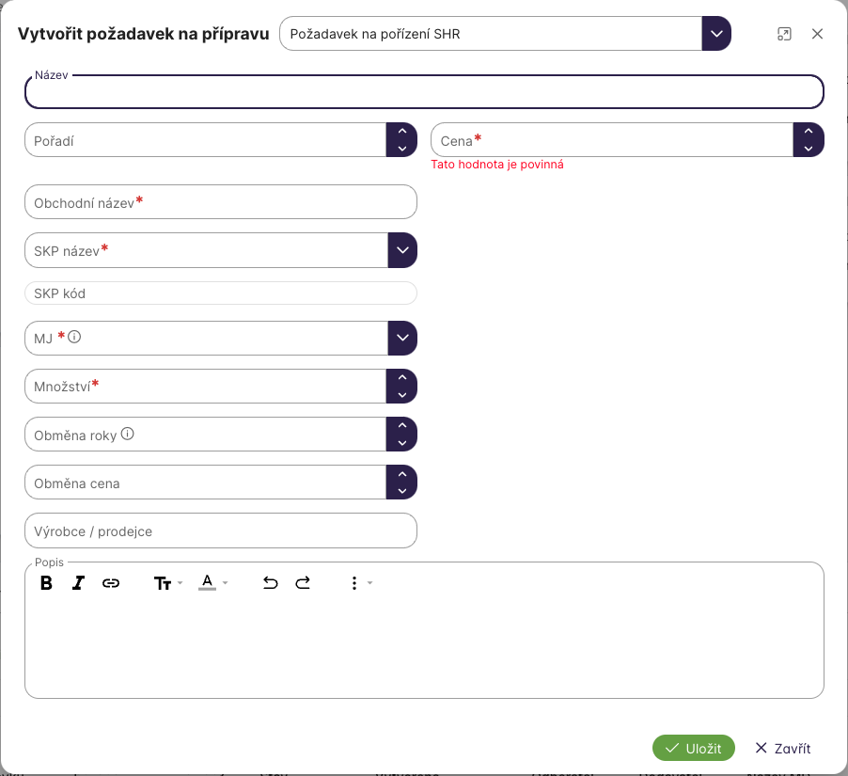Viewport: 848px width, 776px height.
Task: Click info icon next to MJ
Action: click(x=74, y=336)
